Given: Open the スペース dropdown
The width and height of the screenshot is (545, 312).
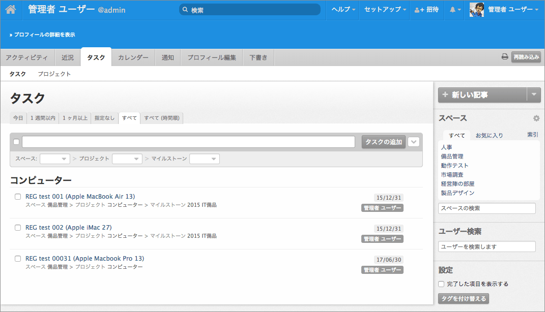Looking at the screenshot, I should pos(55,159).
